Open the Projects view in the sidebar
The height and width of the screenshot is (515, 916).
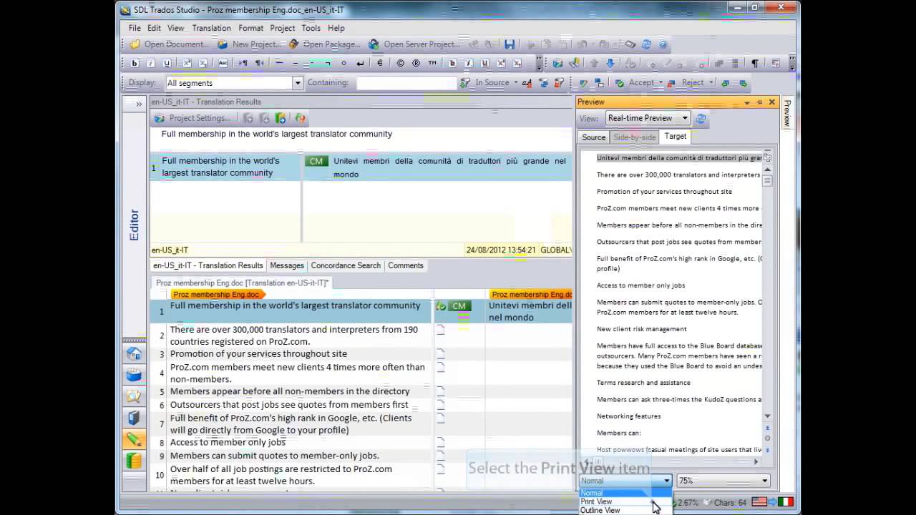pos(134,375)
